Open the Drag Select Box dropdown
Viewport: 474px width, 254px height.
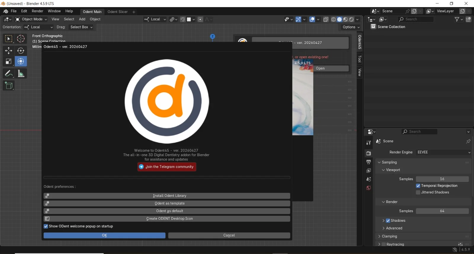pos(81,27)
